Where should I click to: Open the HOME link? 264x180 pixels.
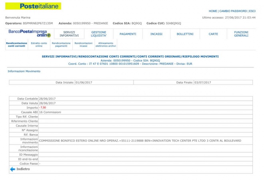(x=213, y=11)
